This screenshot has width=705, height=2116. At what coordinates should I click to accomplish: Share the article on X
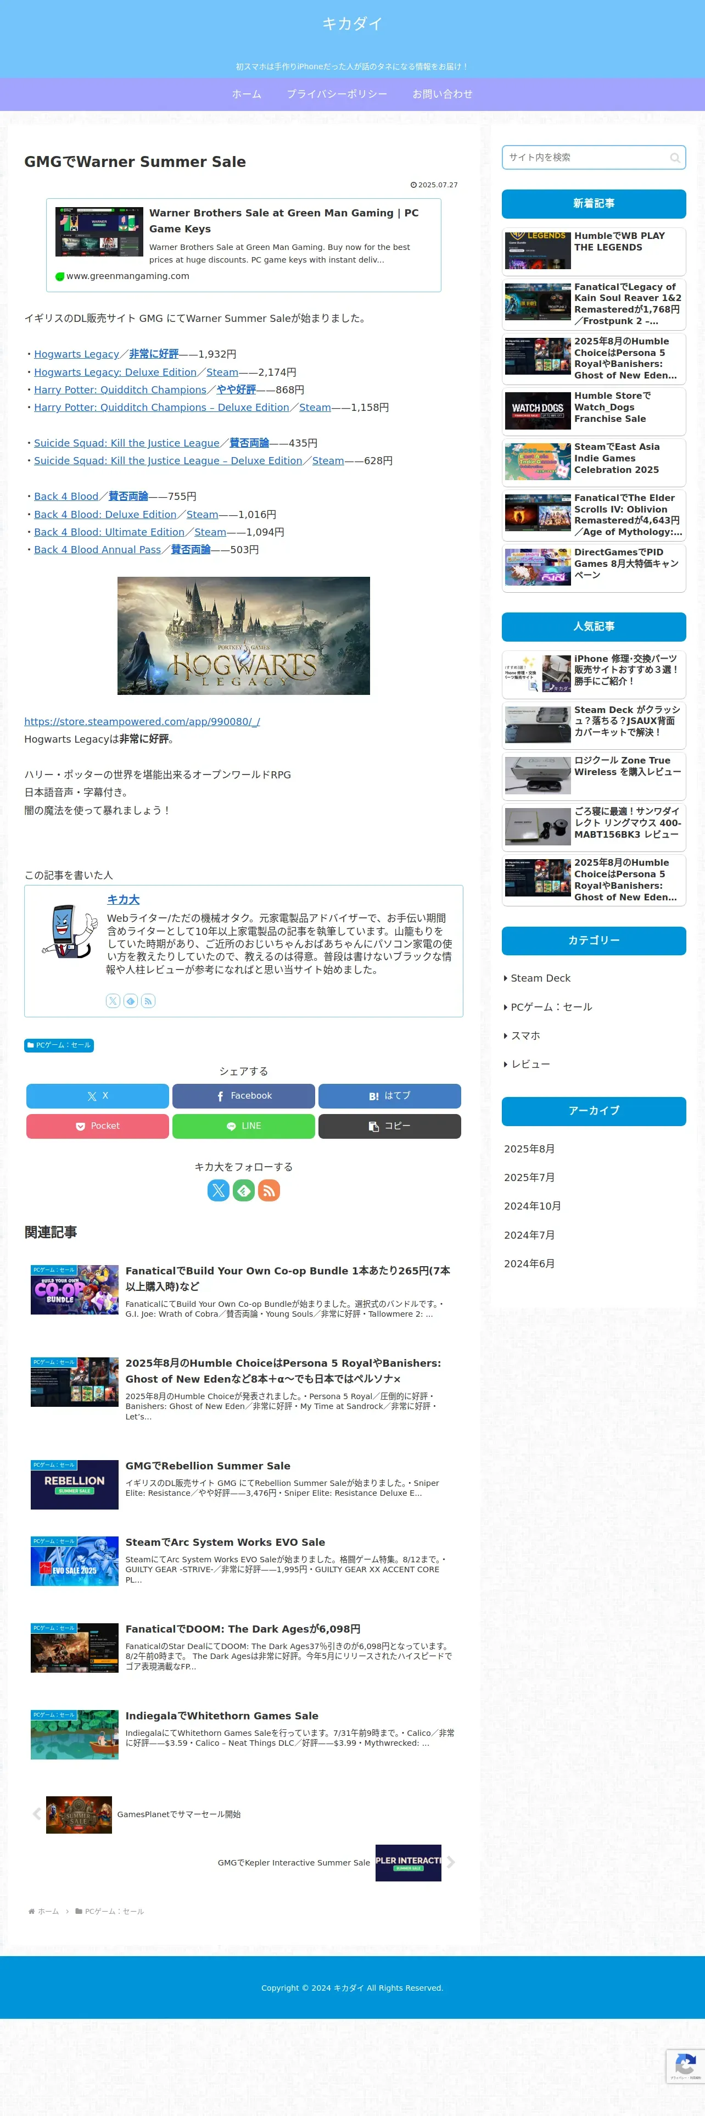click(98, 1096)
